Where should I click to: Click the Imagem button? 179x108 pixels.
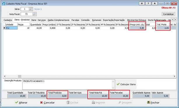pos(125,102)
